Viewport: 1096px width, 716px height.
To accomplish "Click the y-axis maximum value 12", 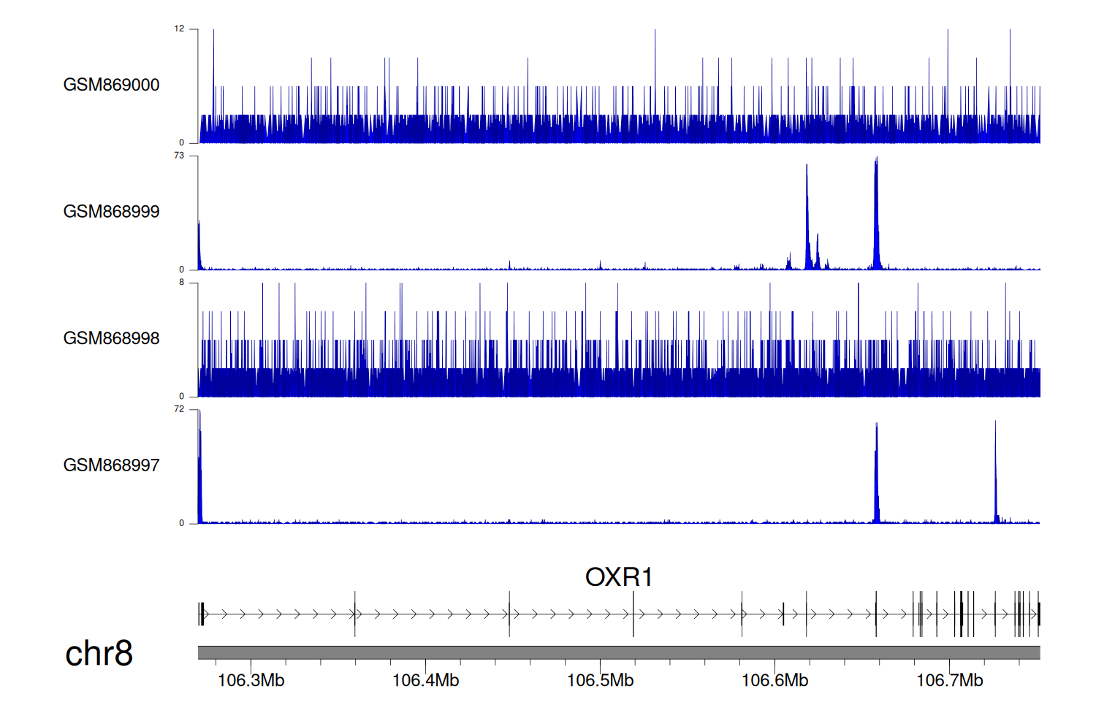I will pyautogui.click(x=179, y=29).
